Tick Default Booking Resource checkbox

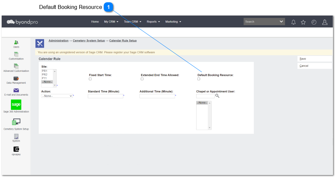pyautogui.click(x=199, y=79)
